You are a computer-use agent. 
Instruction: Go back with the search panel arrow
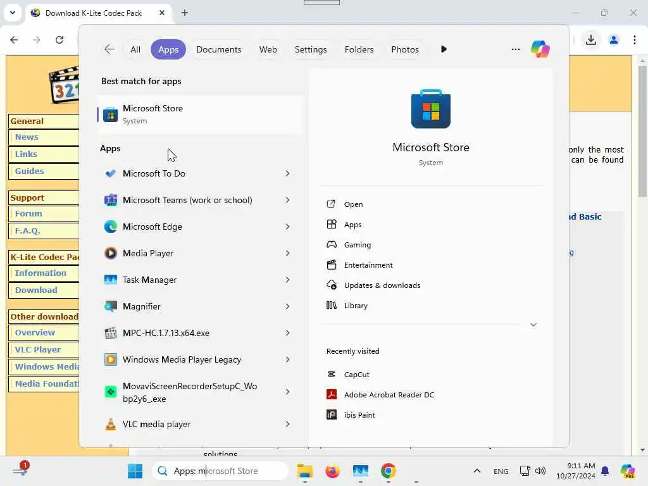pyautogui.click(x=109, y=49)
